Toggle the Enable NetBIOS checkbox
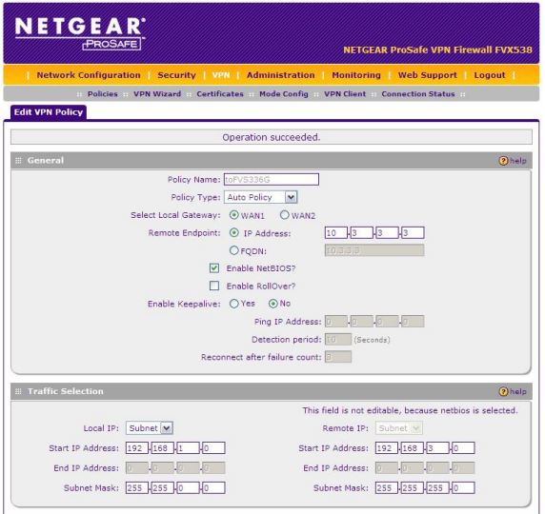Viewport: 545px width, 514px height. tap(214, 268)
